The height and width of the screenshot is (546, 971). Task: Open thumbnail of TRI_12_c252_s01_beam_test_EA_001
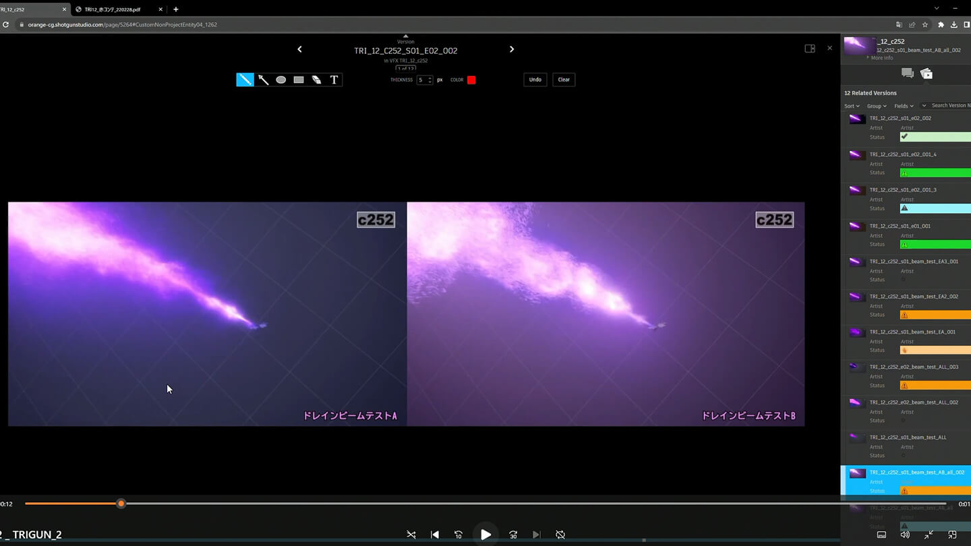tap(857, 332)
